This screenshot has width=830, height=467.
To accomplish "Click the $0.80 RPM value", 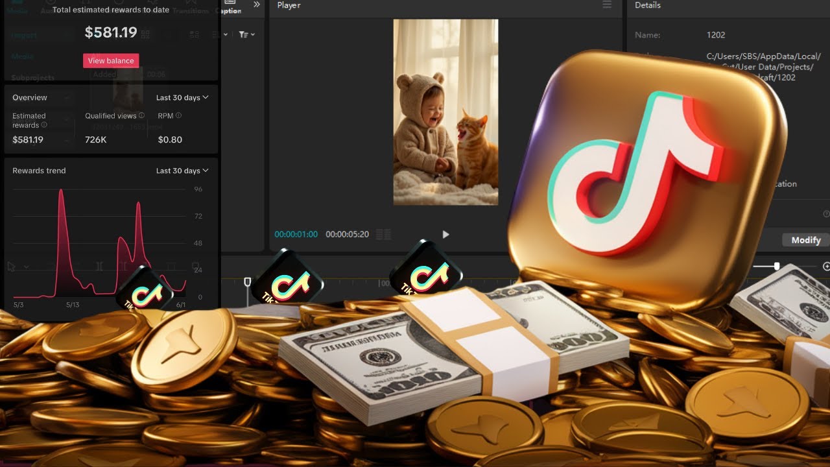I will pos(170,139).
